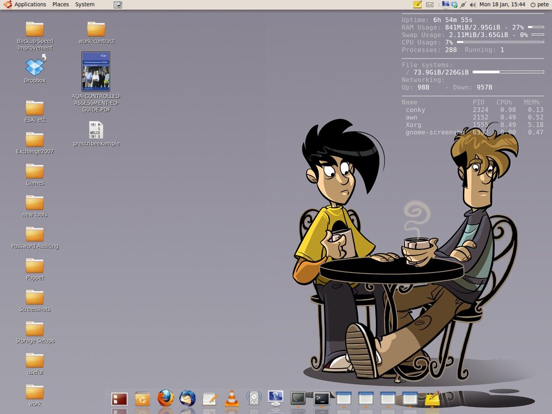This screenshot has width=552, height=414.
Task: Select the Storage Setups folder
Action: 35,333
